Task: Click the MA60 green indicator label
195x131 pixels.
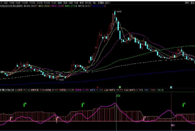Action: 70,6
